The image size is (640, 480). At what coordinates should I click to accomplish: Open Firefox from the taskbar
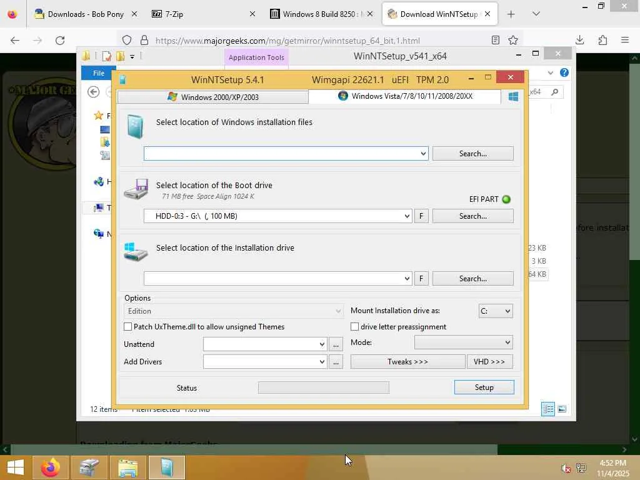coord(51,467)
